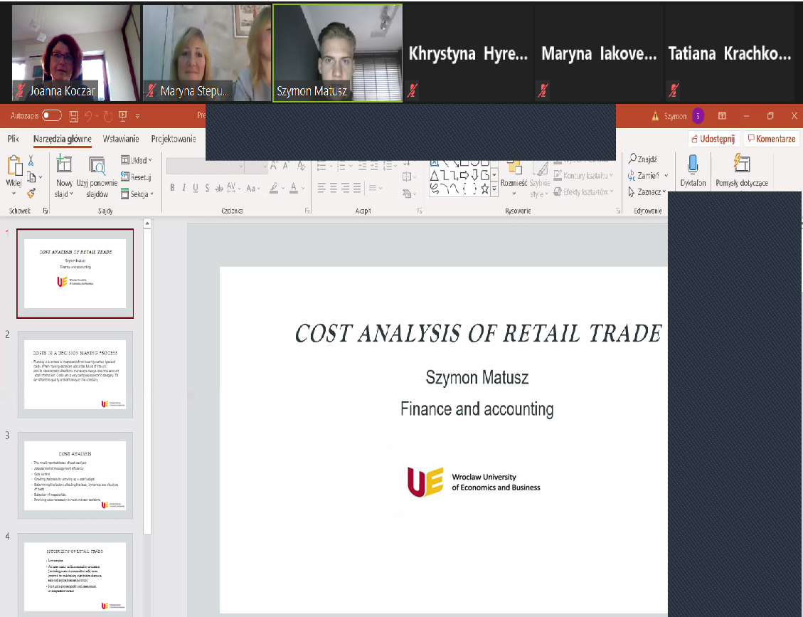Expand the Zamień replace dropdown arrow
803x617 pixels.
coord(666,176)
